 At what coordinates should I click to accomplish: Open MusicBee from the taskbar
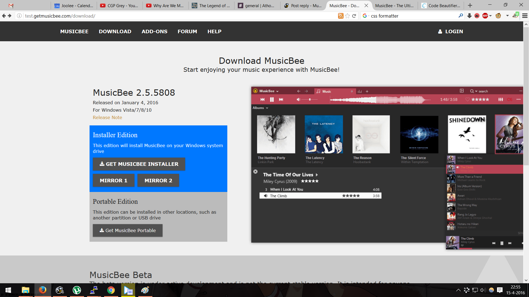tap(60, 290)
